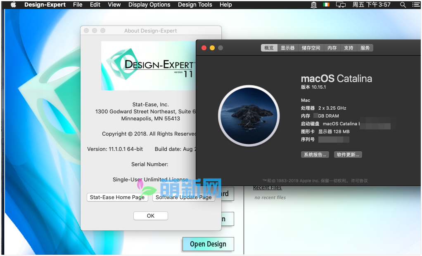Screen dimensions: 422x256
Task: Select the 概览 tab
Action: point(269,47)
